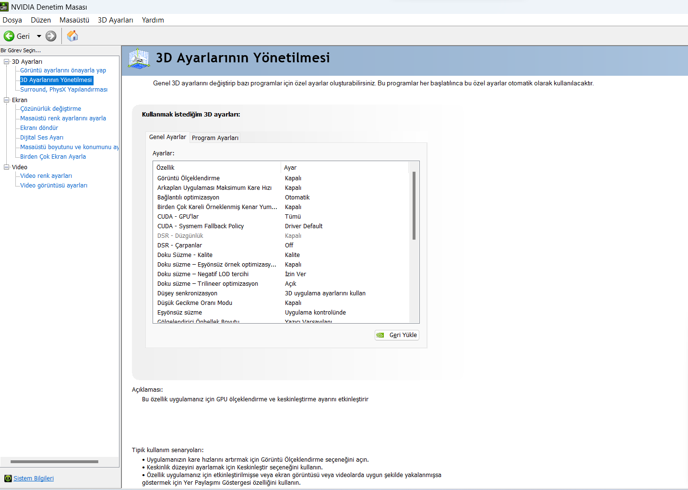Open the 3D Ayarları menu
The height and width of the screenshot is (490, 688).
click(116, 20)
